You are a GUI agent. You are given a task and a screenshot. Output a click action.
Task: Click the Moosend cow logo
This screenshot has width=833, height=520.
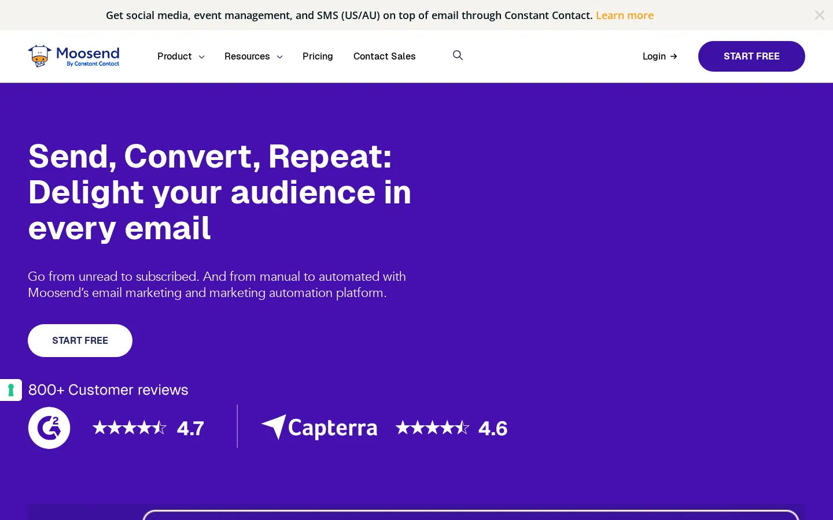(x=74, y=56)
